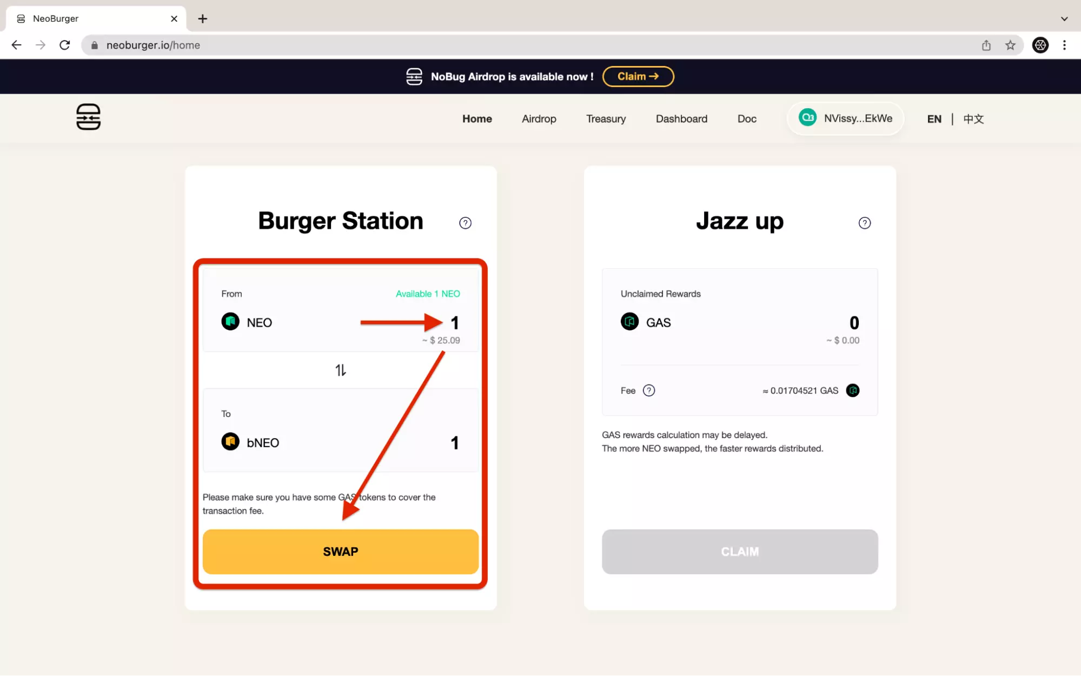Click the NEO amount input showing 1

[x=454, y=323]
